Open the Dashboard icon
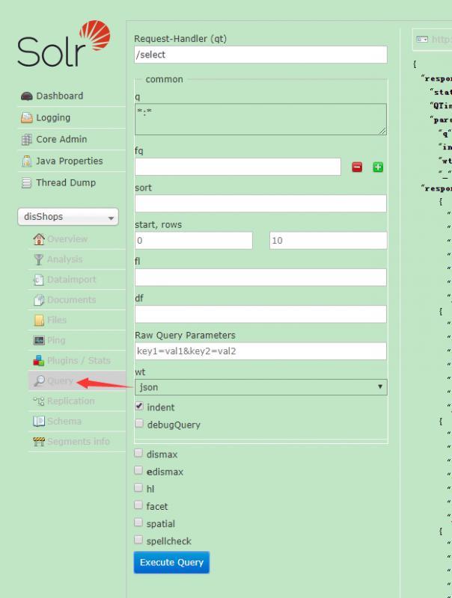This screenshot has height=598, width=452. 27,96
